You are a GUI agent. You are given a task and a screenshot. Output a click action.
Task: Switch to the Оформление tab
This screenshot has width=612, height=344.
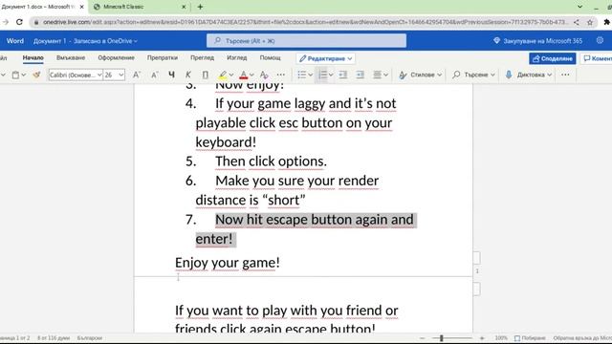116,57
